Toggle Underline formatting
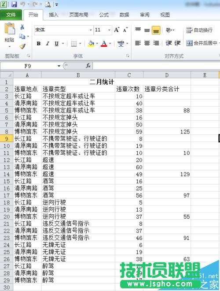The width and height of the screenshot is (220, 291). click(56, 44)
